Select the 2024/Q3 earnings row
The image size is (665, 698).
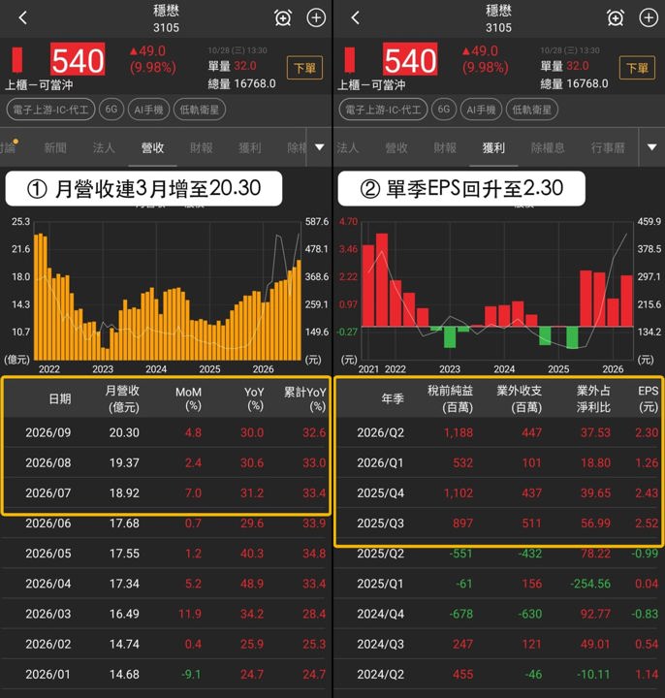(x=499, y=644)
